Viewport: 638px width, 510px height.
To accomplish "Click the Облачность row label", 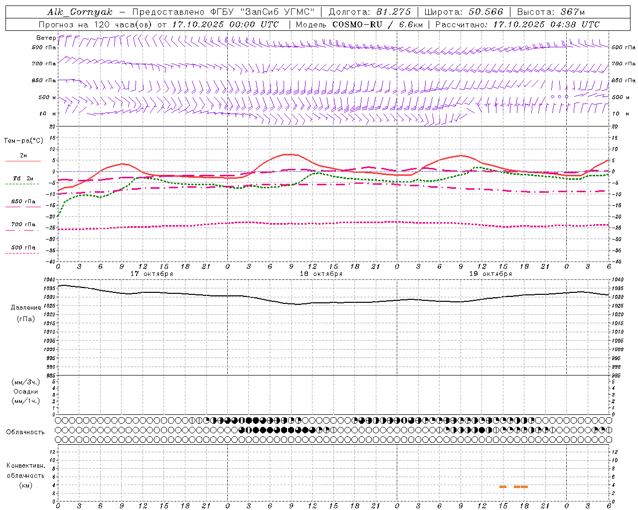I will click(x=25, y=432).
